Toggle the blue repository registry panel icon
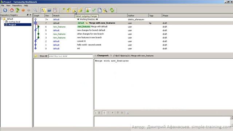 (x=50, y=10)
